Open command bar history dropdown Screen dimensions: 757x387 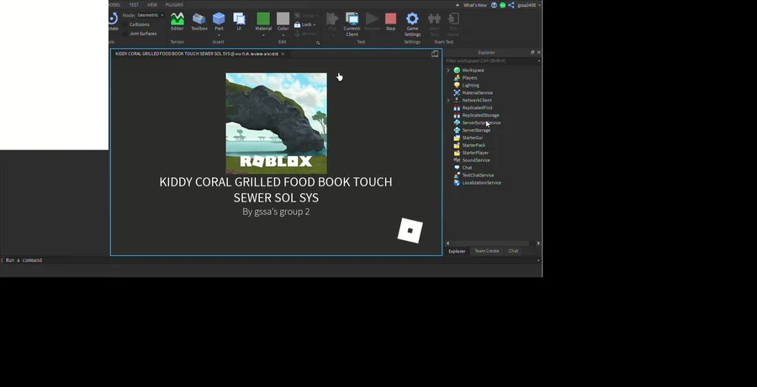tap(538, 260)
